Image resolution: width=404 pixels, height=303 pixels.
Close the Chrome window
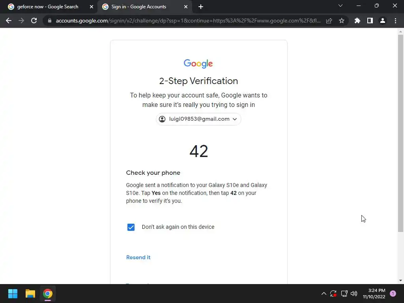coord(395,6)
